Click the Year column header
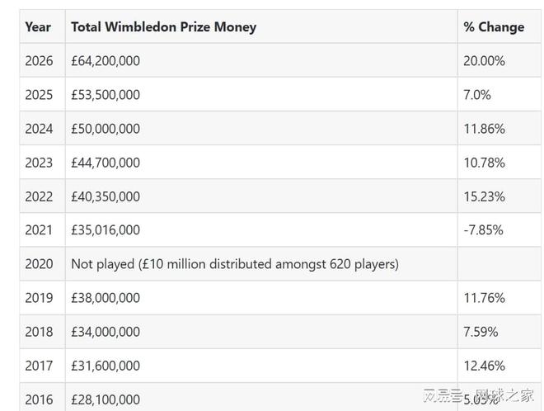The image size is (544, 411). click(38, 27)
